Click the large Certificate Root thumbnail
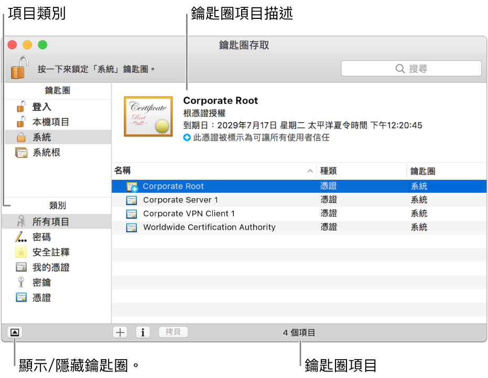This screenshot has height=378, width=488. (148, 116)
